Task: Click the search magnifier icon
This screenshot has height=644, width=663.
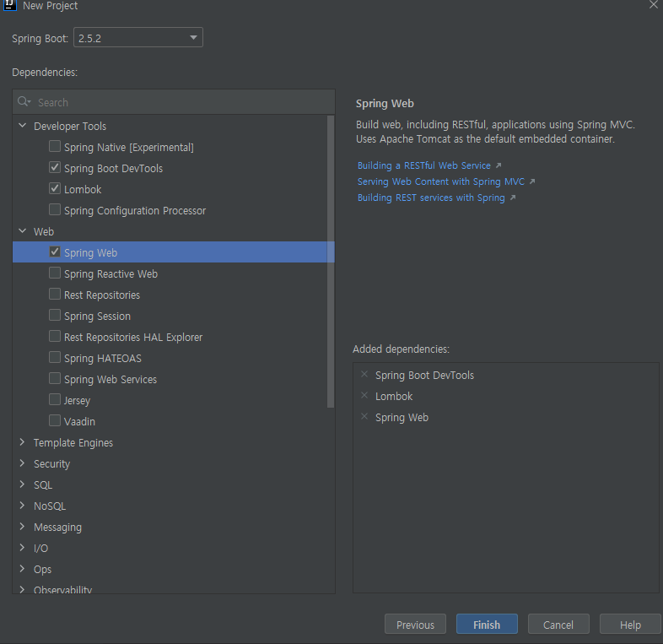Action: pyautogui.click(x=24, y=101)
